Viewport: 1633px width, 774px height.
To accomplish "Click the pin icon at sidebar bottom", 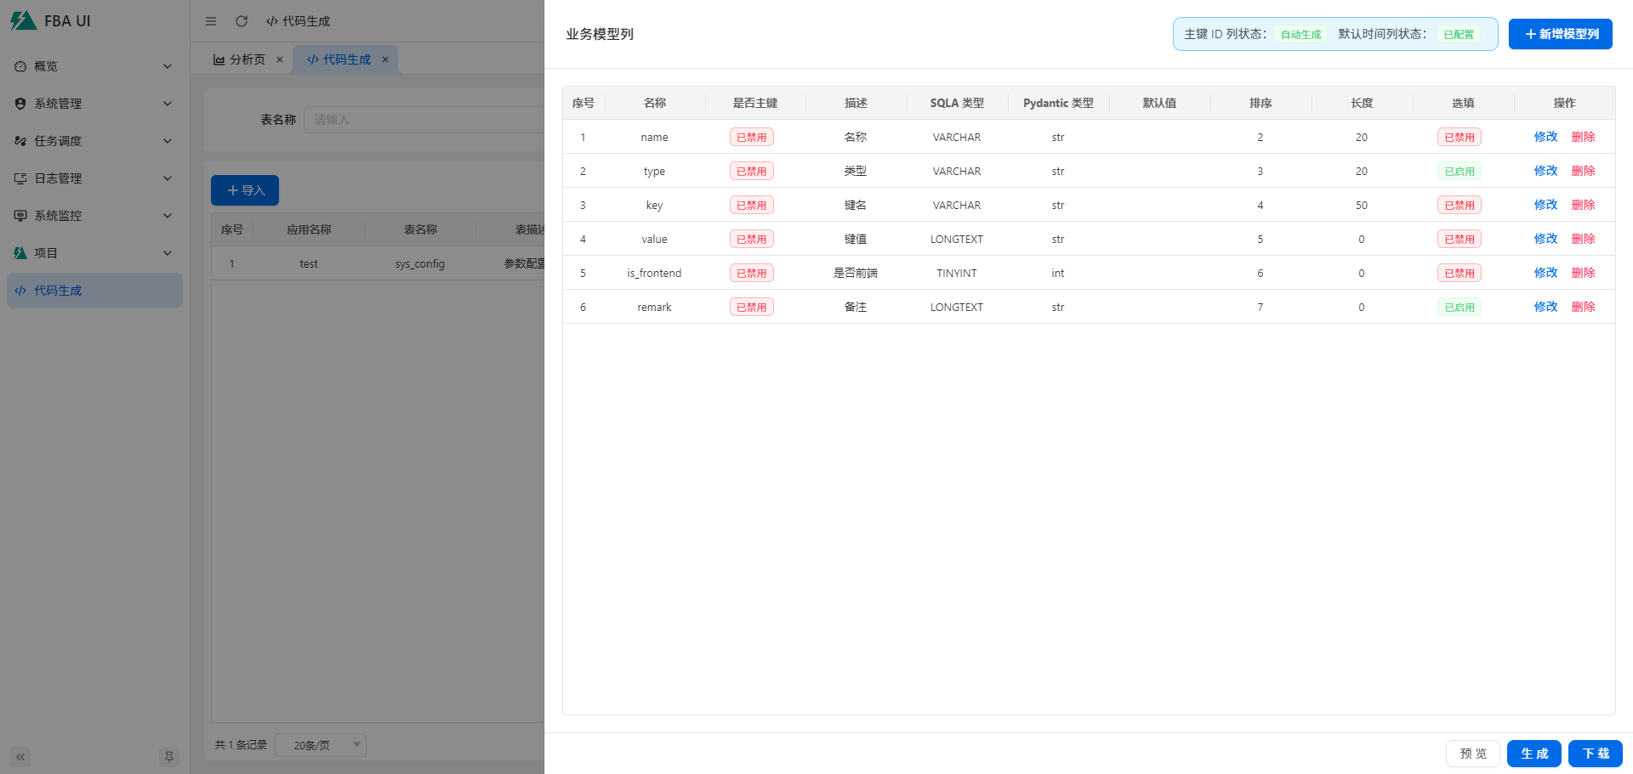I will (168, 756).
